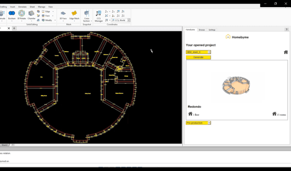Click the Generate button
The width and height of the screenshot is (291, 171).
point(198,57)
